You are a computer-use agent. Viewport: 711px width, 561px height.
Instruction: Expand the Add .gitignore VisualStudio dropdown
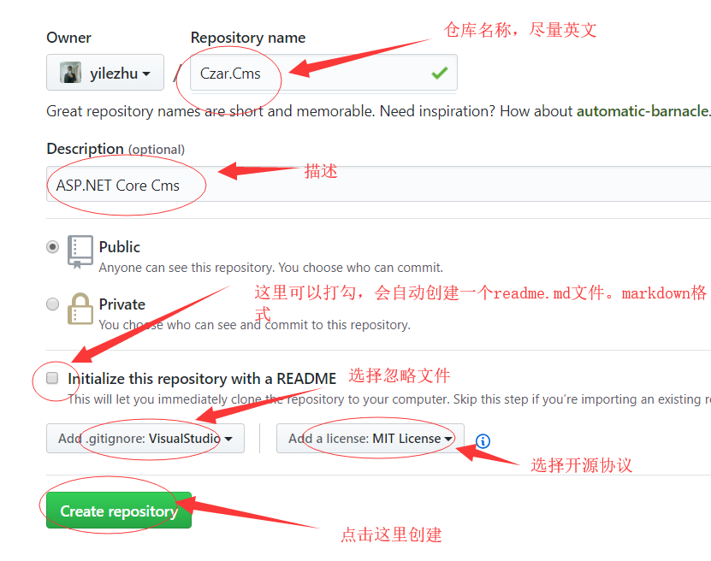pyautogui.click(x=145, y=438)
